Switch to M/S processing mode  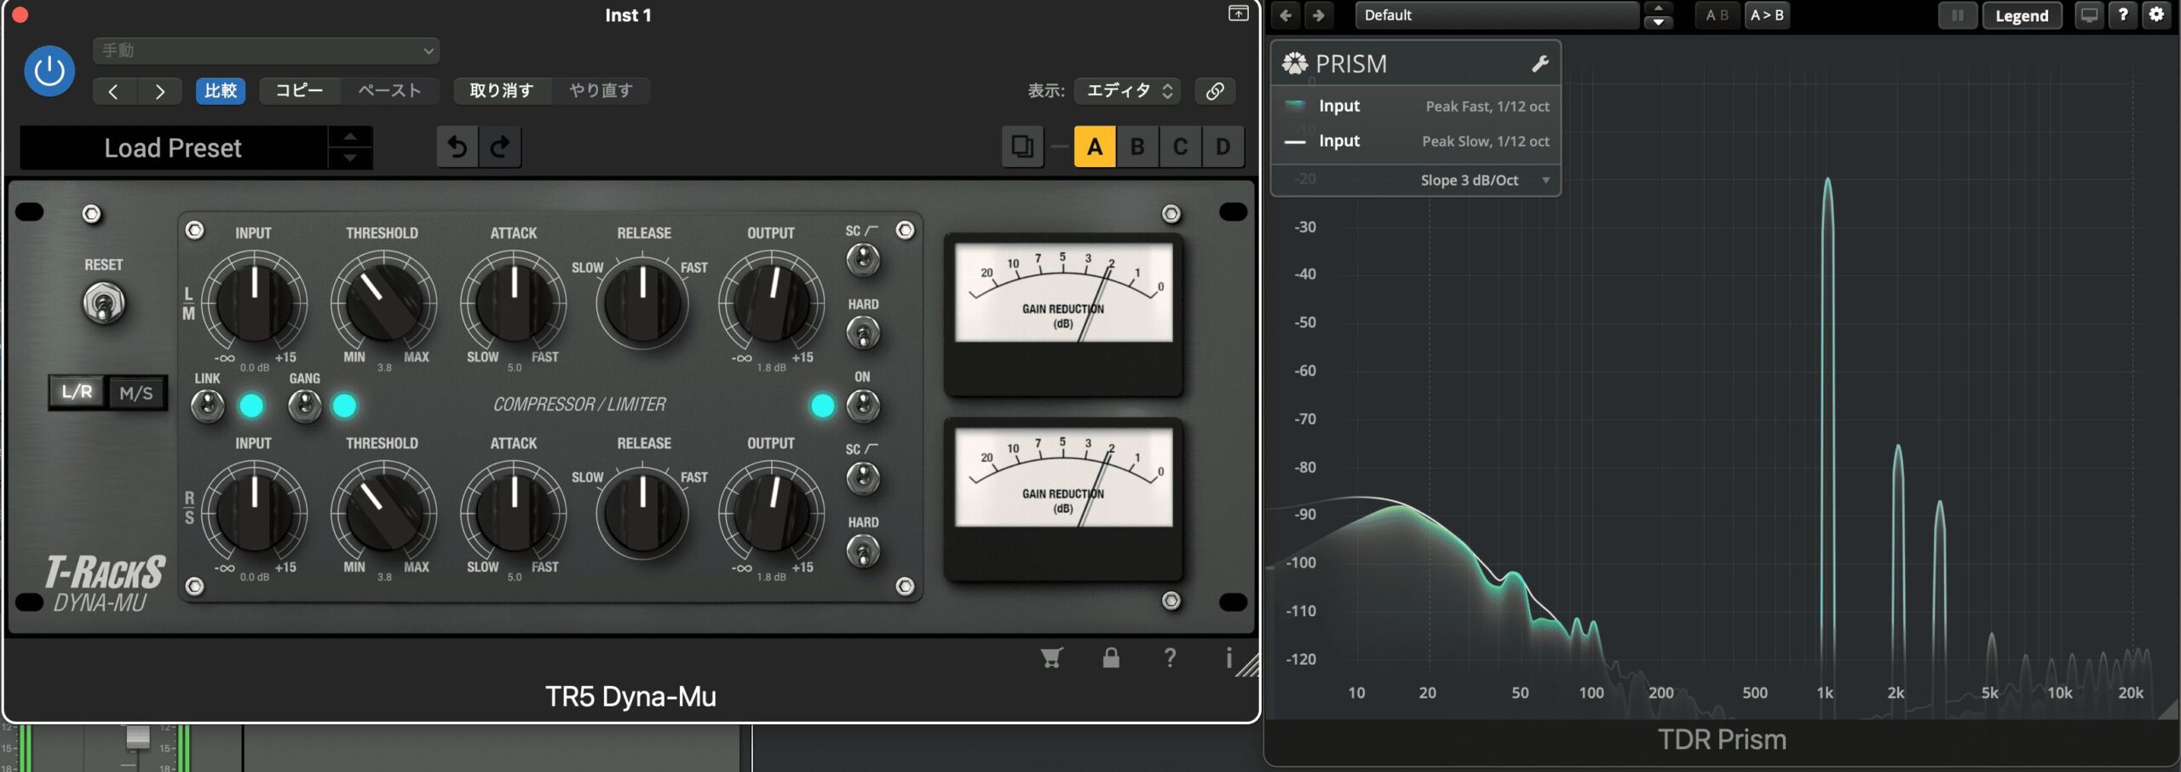pyautogui.click(x=136, y=393)
